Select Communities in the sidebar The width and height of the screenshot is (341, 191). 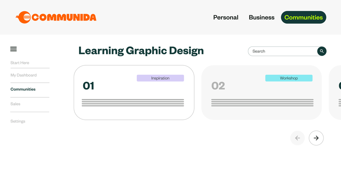(x=23, y=89)
